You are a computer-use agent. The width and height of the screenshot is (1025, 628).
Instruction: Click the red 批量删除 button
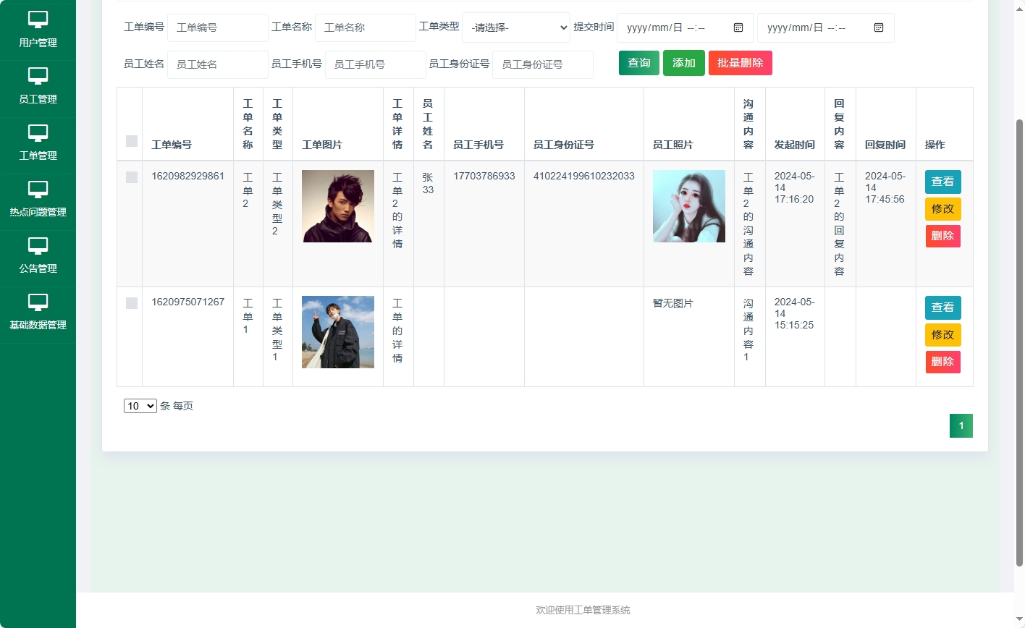(x=740, y=63)
